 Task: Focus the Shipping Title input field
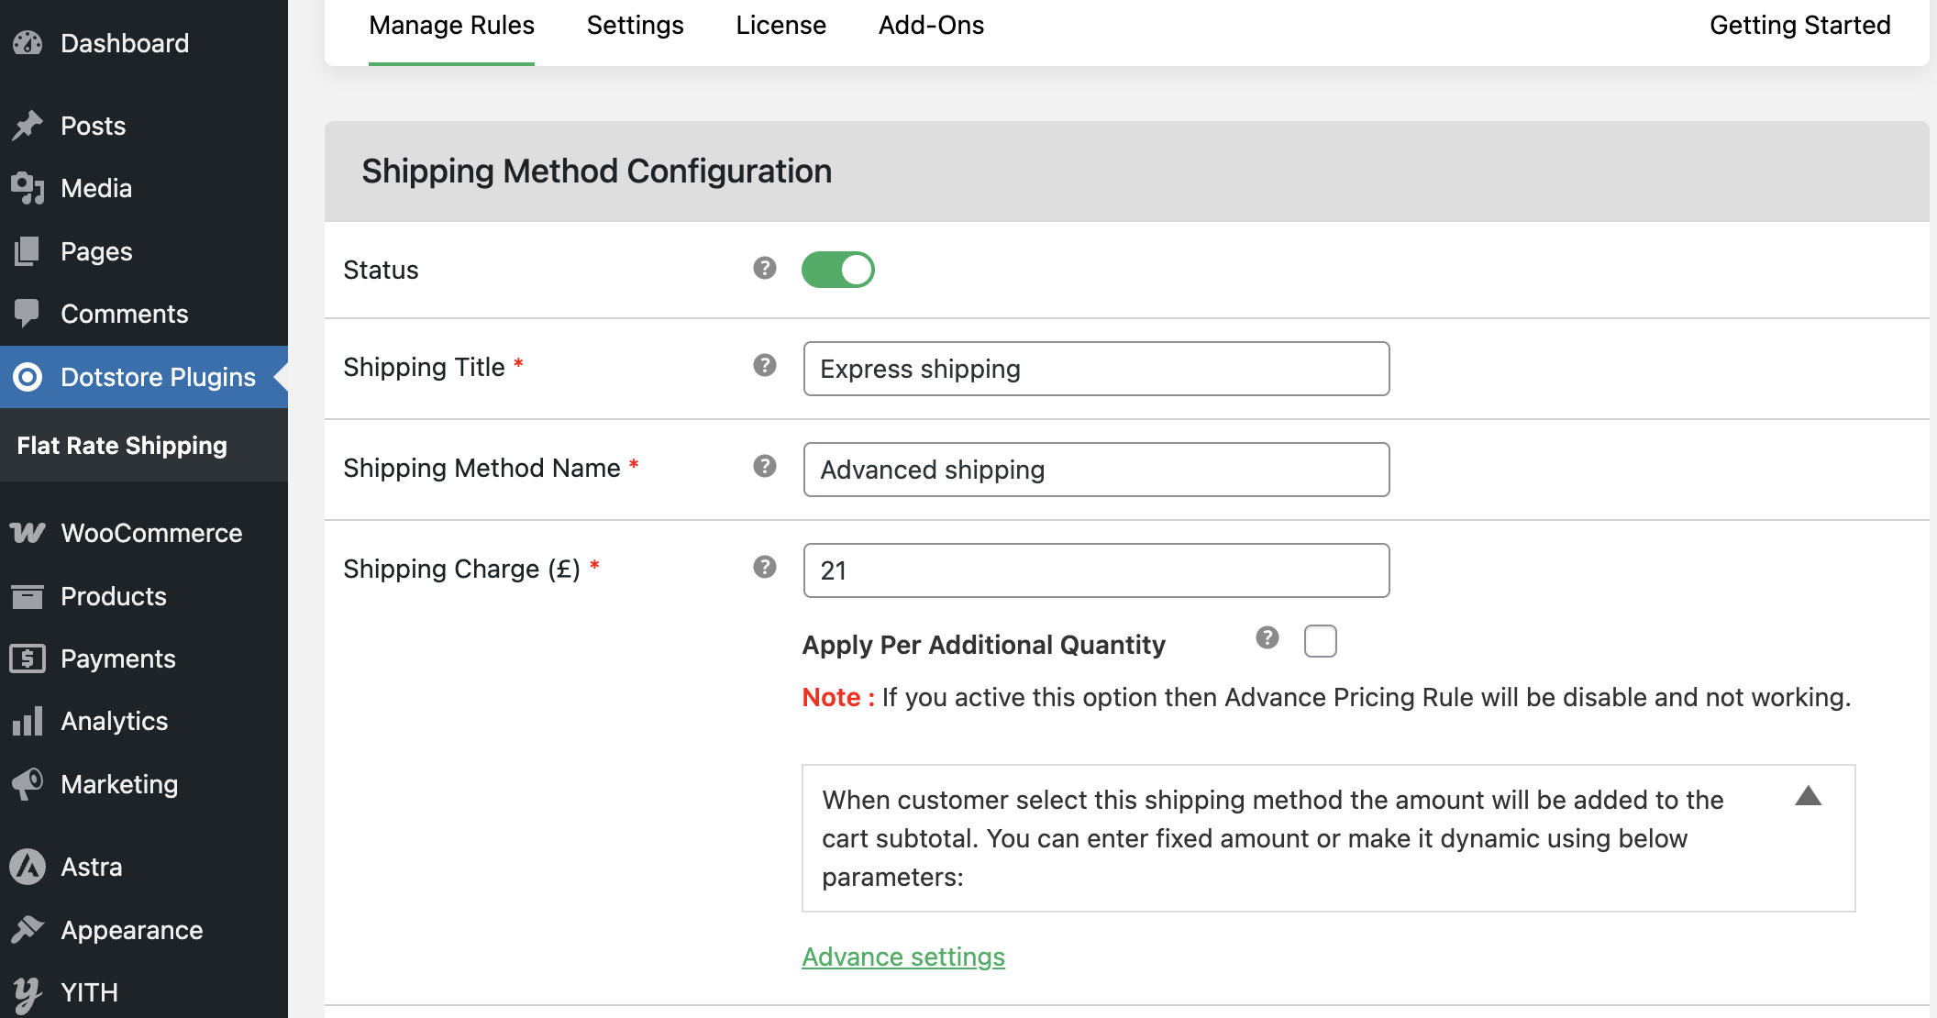click(x=1096, y=369)
